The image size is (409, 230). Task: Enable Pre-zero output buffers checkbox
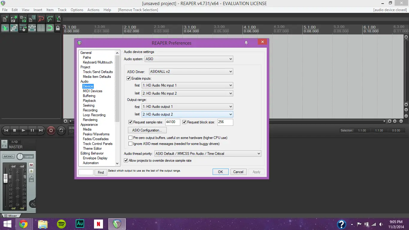[131, 138]
